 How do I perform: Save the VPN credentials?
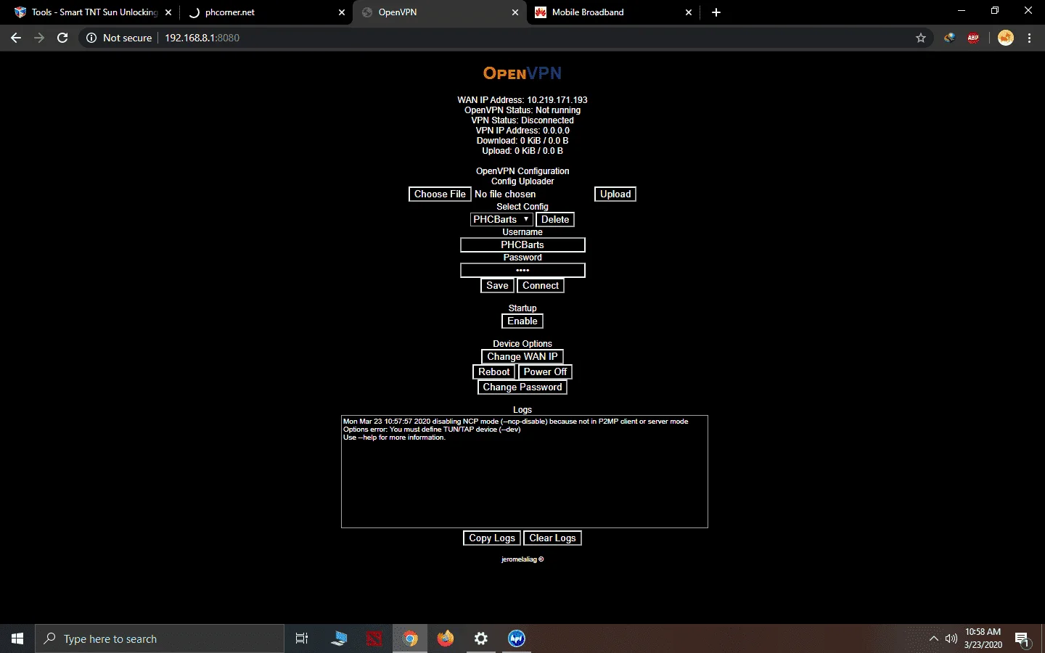tap(497, 286)
